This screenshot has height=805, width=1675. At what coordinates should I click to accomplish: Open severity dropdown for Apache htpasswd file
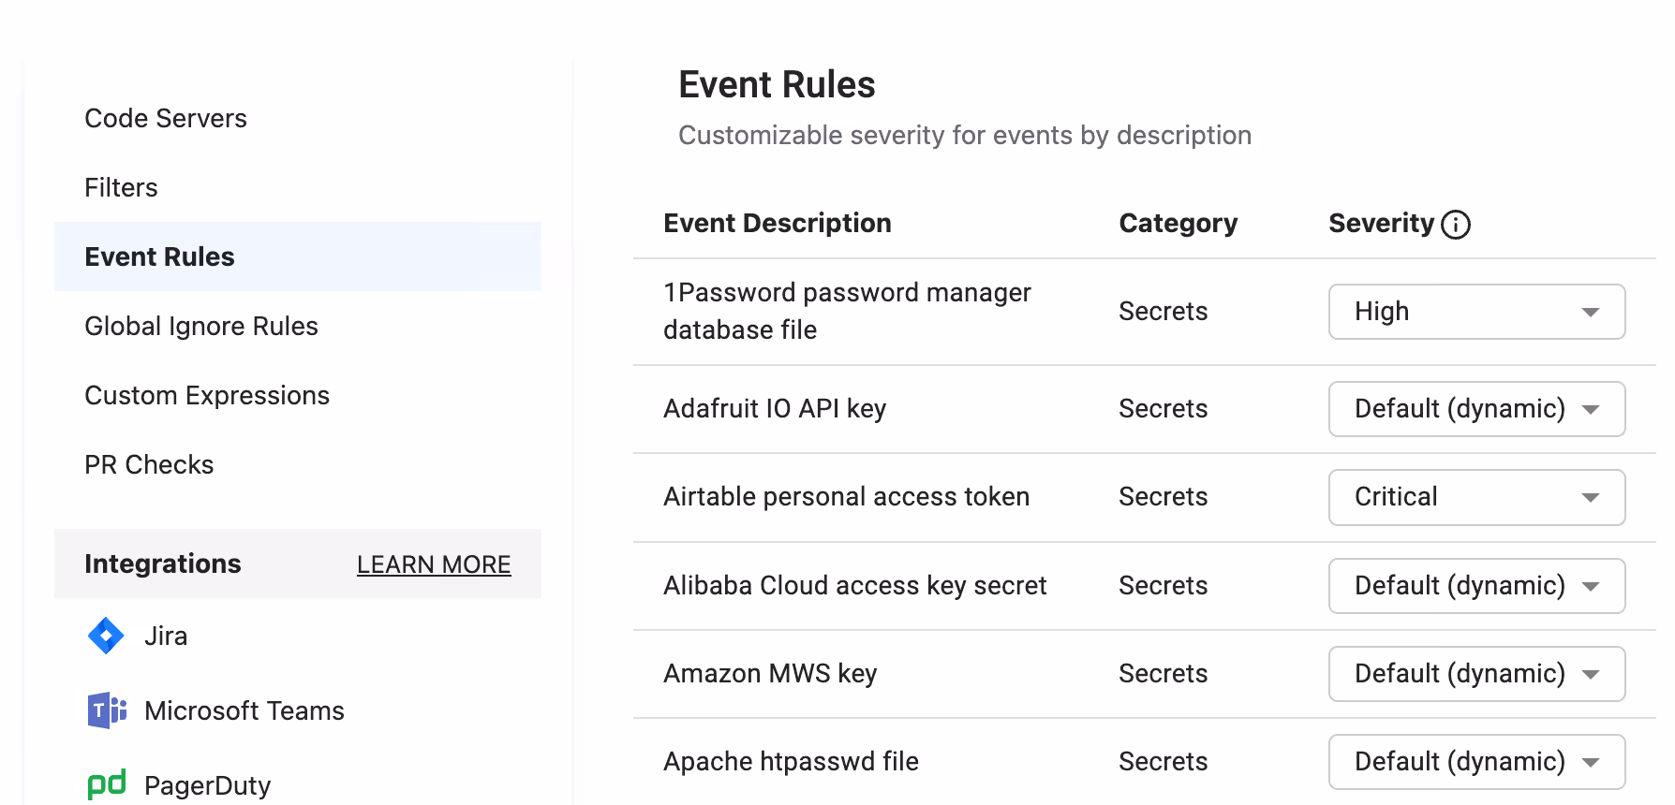tap(1476, 761)
